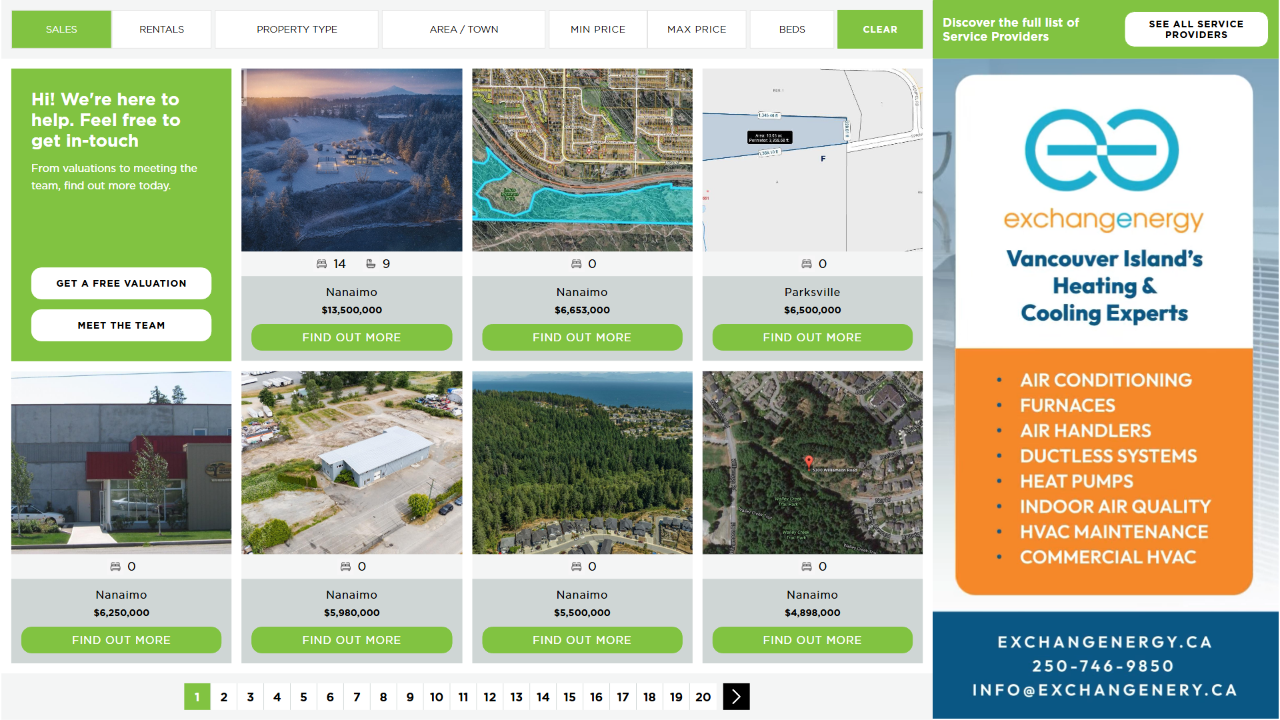
Task: Open snowy estate aerial photo thumbnail
Action: point(351,160)
